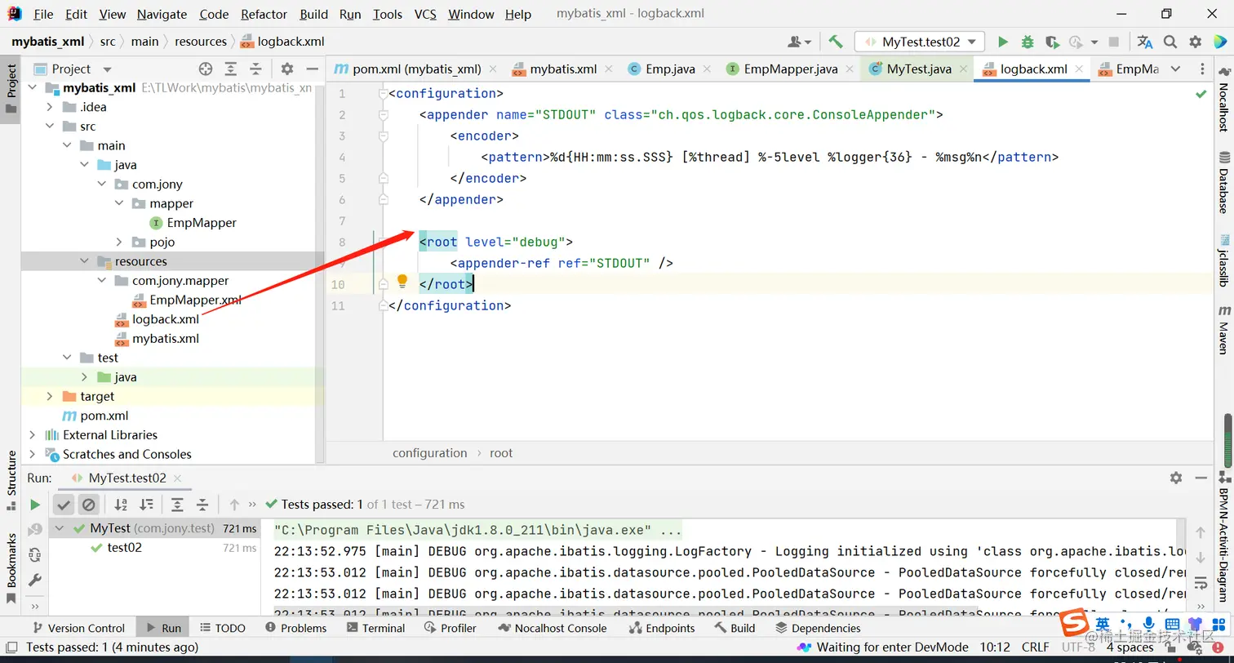Viewport: 1234px width, 663px height.
Task: Expand all nodes in the Project panel
Action: tap(231, 69)
